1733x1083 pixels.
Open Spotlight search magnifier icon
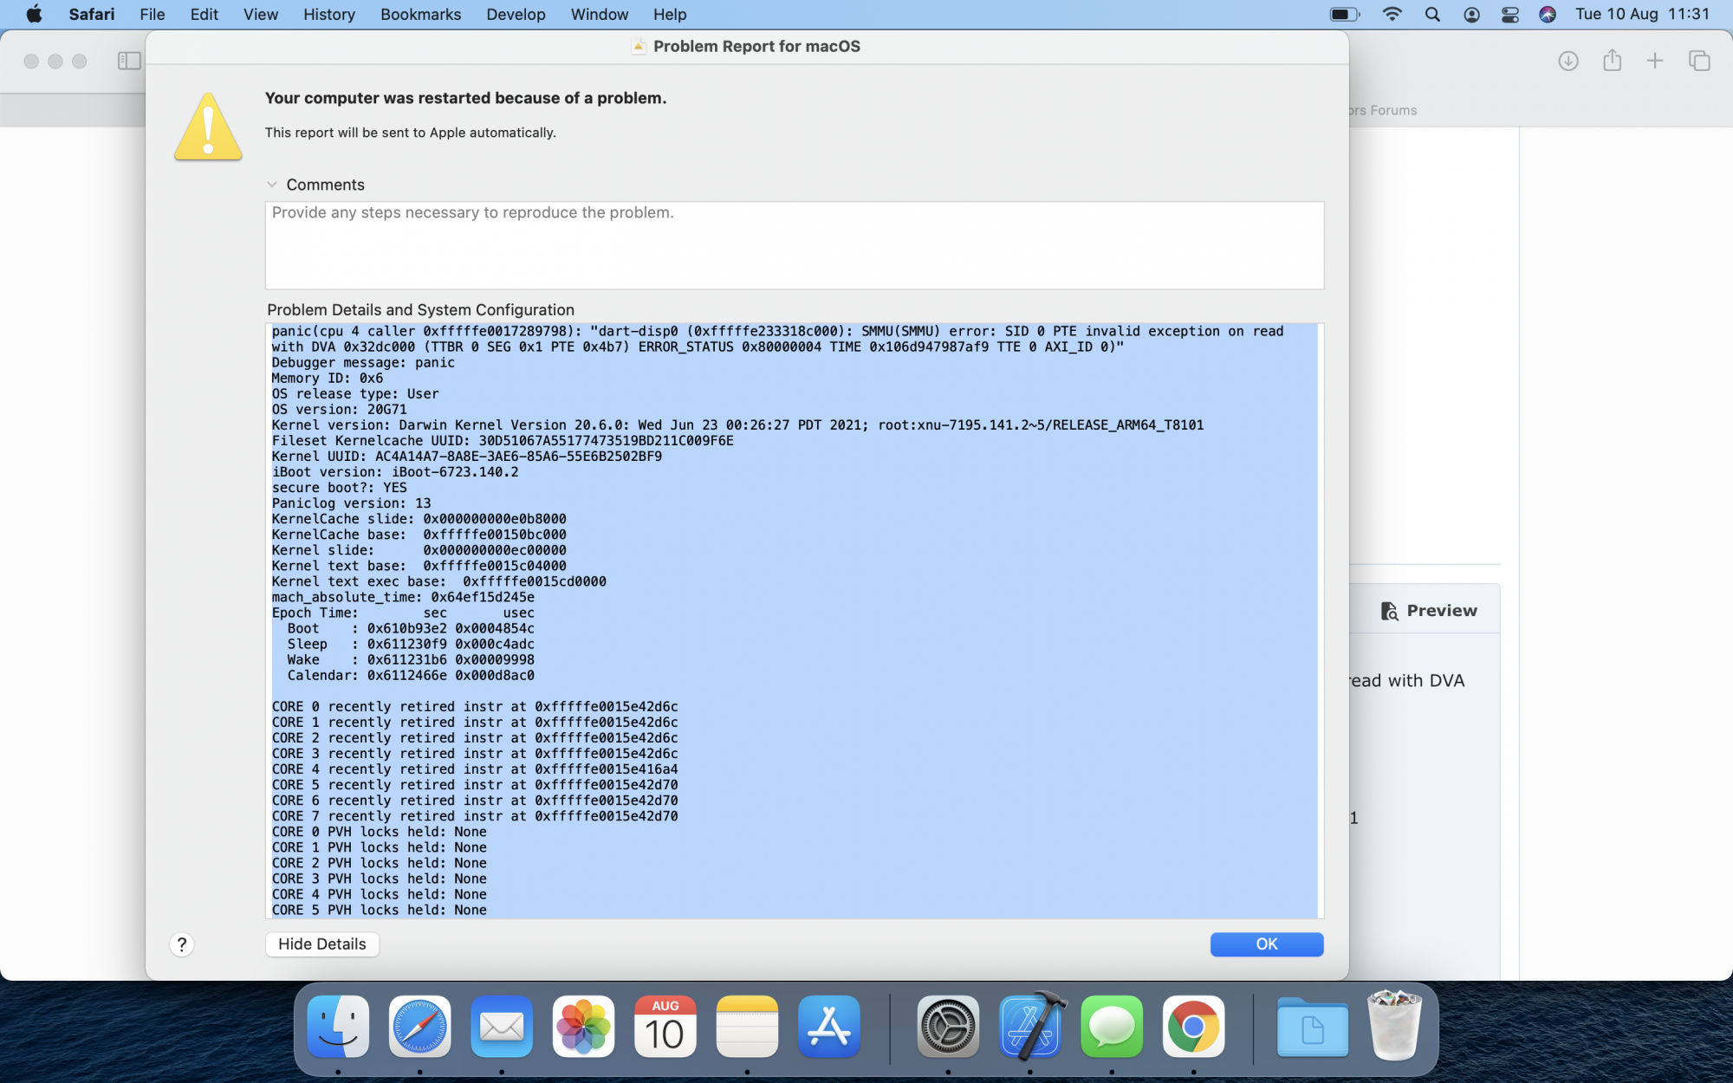pos(1432,15)
